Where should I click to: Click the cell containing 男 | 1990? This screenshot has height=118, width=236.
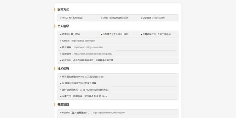pos(78,34)
